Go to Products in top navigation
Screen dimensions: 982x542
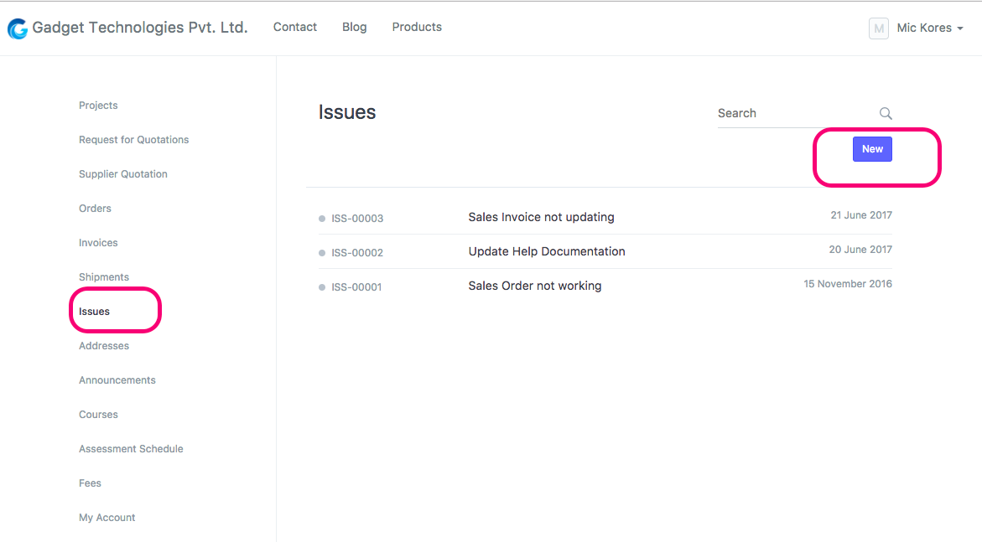(x=417, y=27)
